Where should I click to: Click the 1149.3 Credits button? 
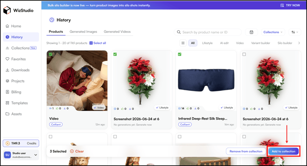(21, 143)
